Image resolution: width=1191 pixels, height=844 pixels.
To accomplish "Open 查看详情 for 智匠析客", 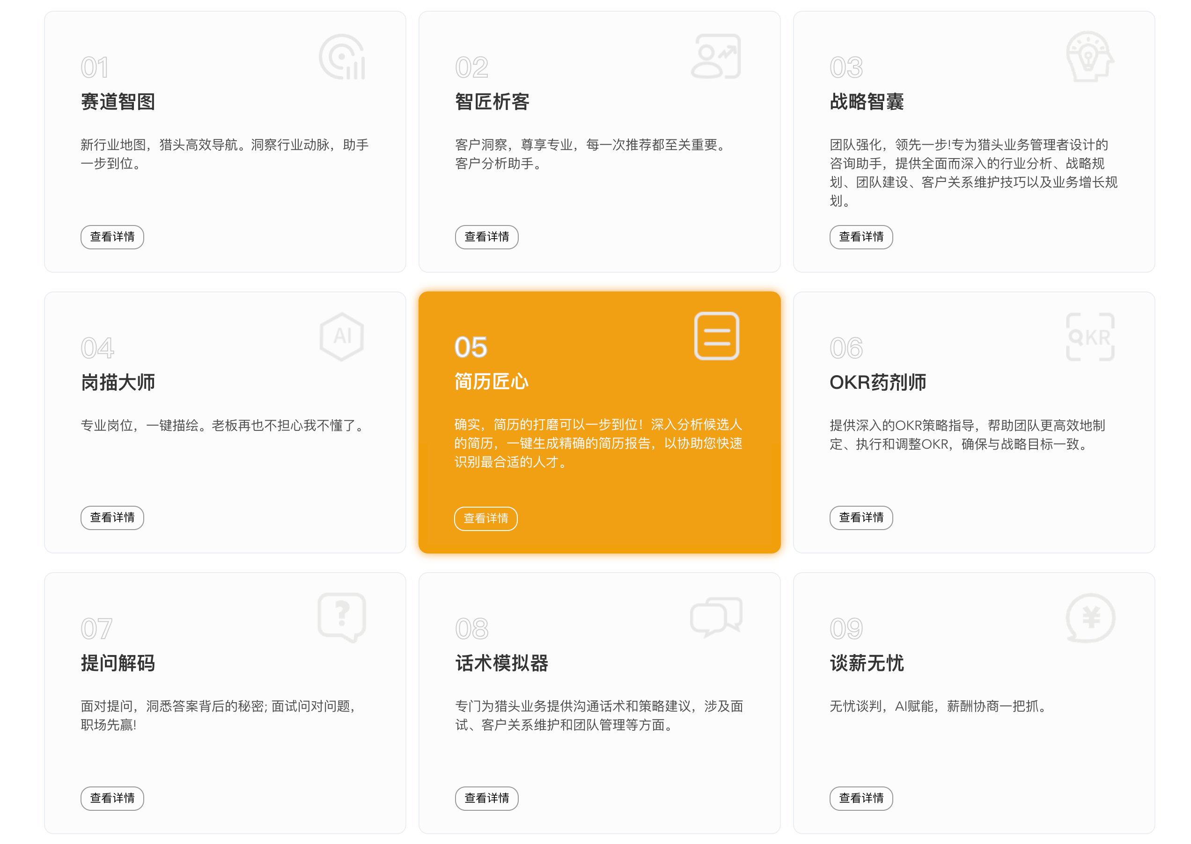I will pyautogui.click(x=486, y=237).
